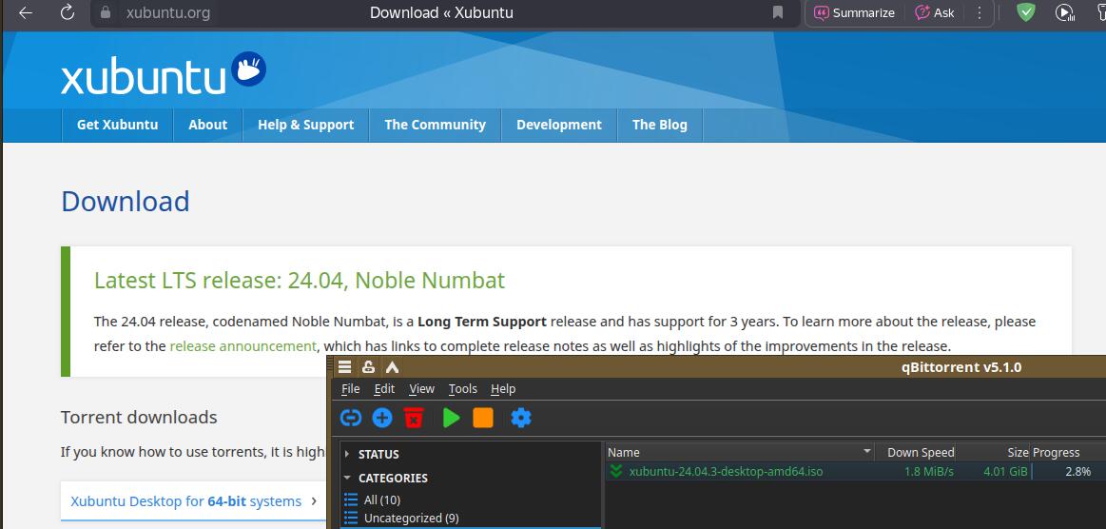Image resolution: width=1106 pixels, height=529 pixels.
Task: Click the Summarize button in browser toolbar
Action: tap(854, 12)
